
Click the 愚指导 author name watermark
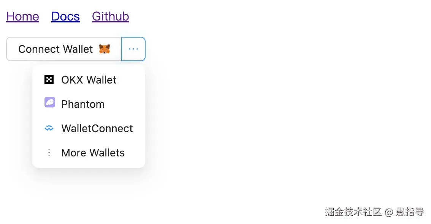click(x=410, y=212)
